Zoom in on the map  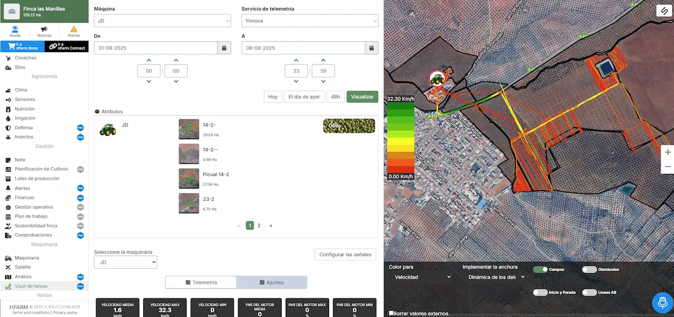pyautogui.click(x=667, y=152)
